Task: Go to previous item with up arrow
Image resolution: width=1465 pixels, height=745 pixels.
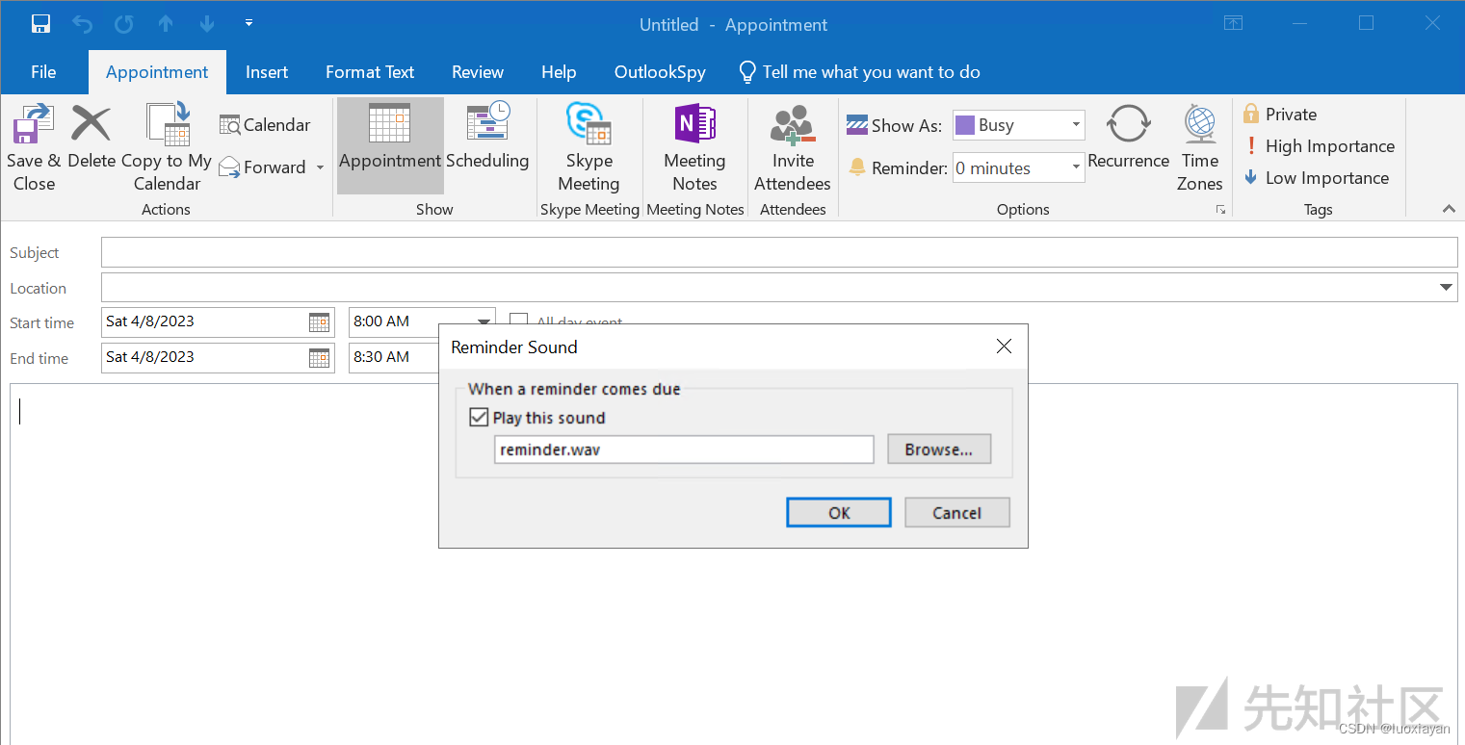Action: pos(166,24)
